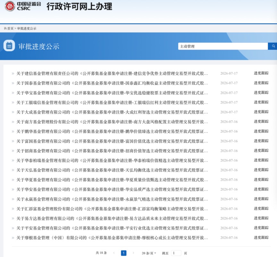Image resolution: width=277 pixels, height=257 pixels.
Task: Click 进度跟踪 for 工银瑞信 row
Action: 261,102
